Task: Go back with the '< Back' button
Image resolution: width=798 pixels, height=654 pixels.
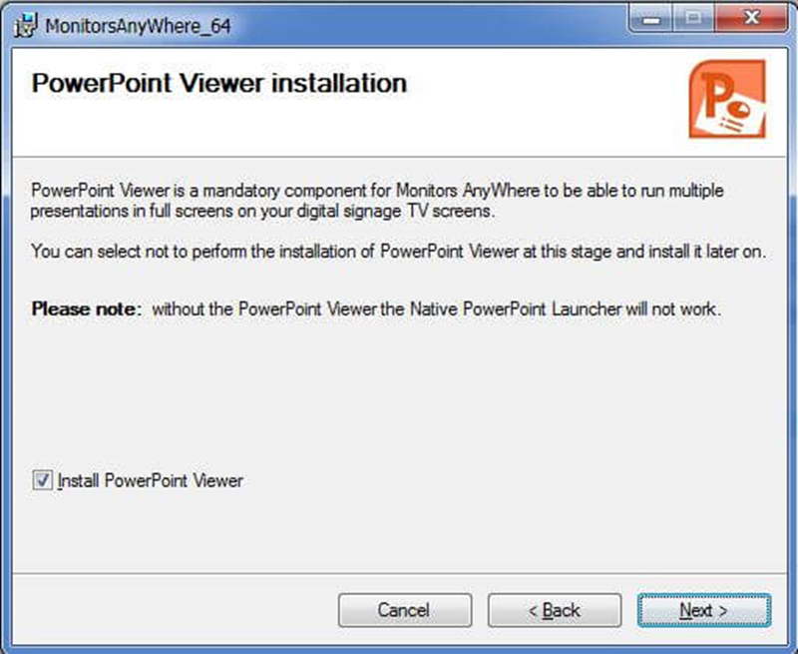Action: pyautogui.click(x=554, y=610)
